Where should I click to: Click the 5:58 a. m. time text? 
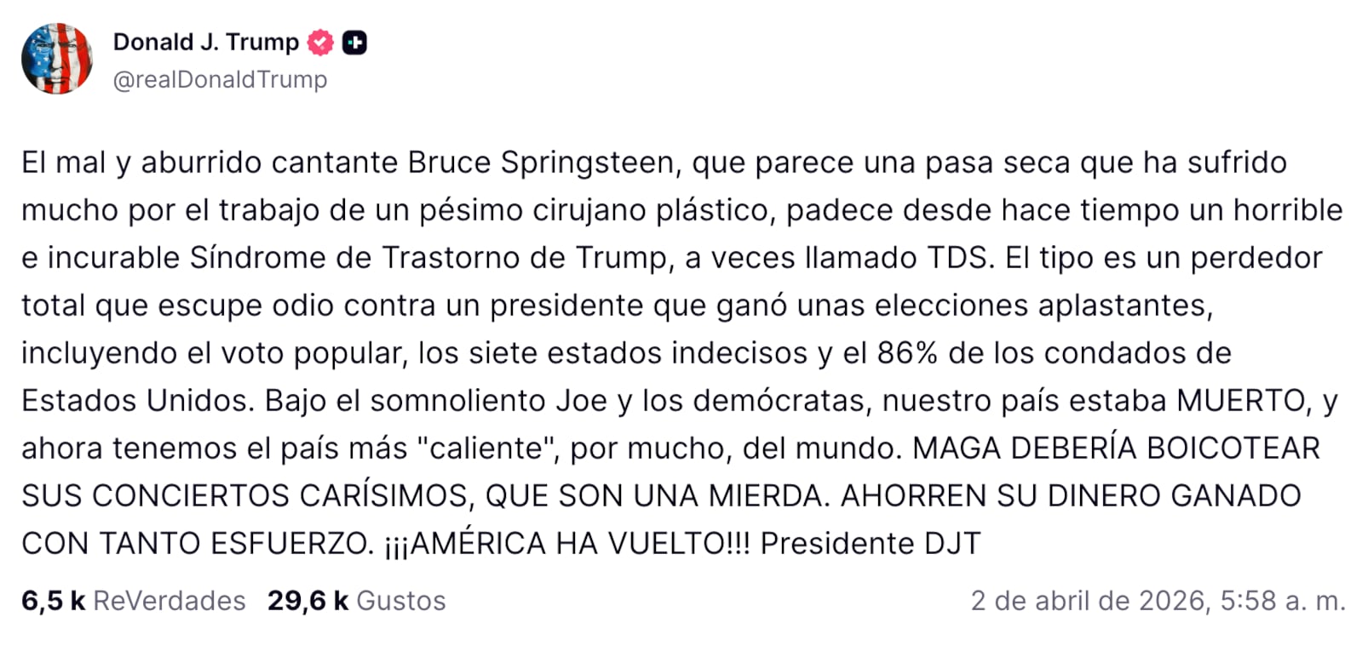pos(1273,600)
